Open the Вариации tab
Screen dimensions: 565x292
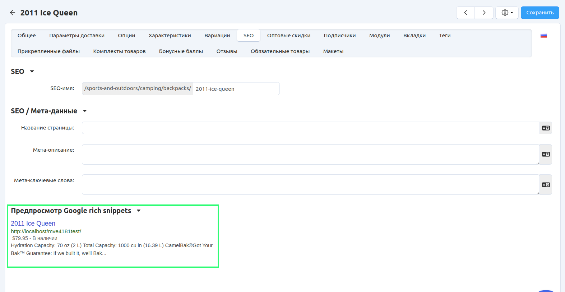(217, 36)
